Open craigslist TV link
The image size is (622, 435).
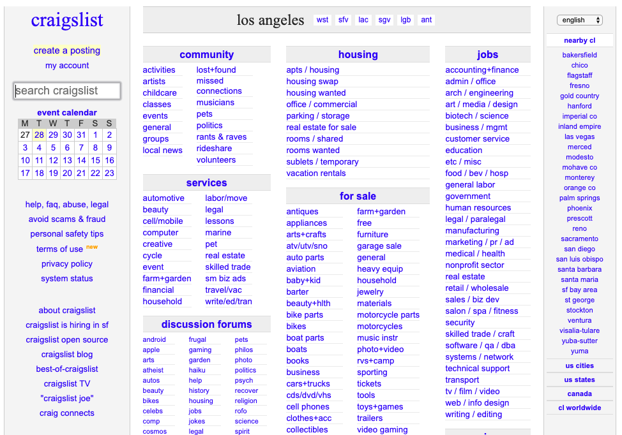coord(67,383)
